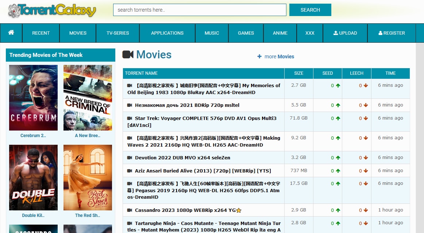Click camera icon next to Devotion 2022 torrent
This screenshot has width=424, height=233.
click(x=130, y=158)
